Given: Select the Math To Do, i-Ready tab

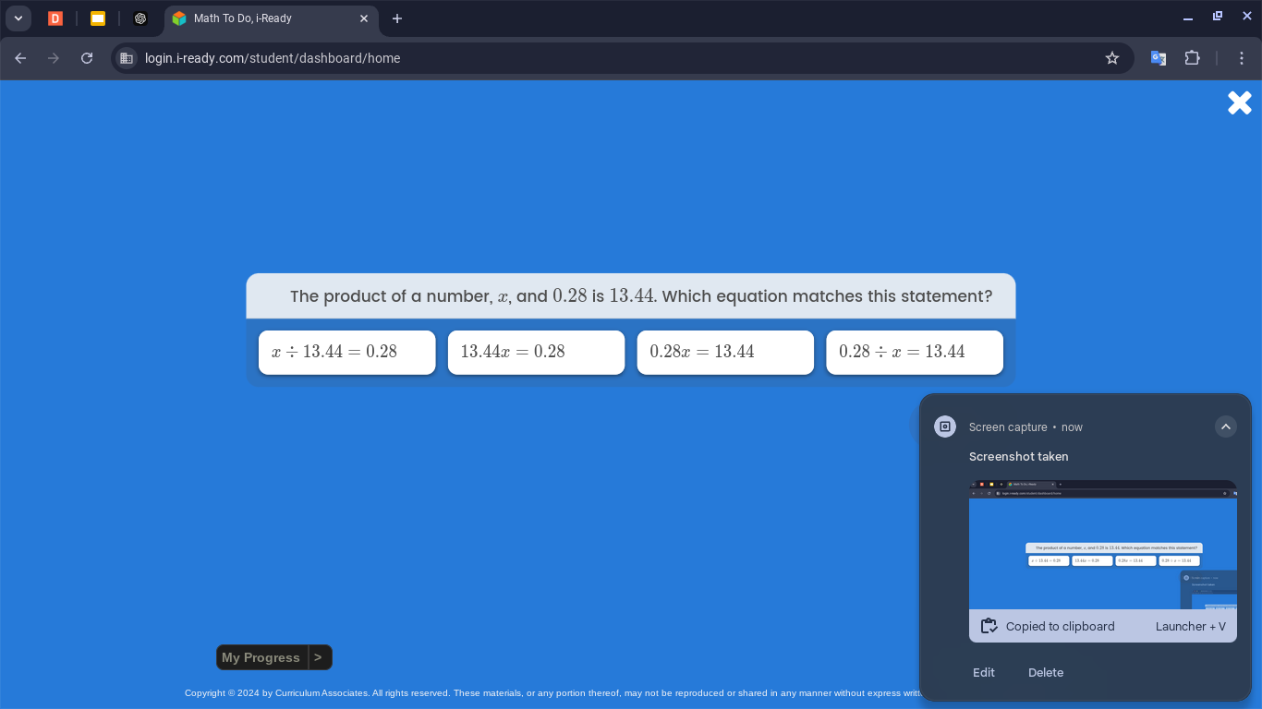Looking at the screenshot, I should 271,18.
